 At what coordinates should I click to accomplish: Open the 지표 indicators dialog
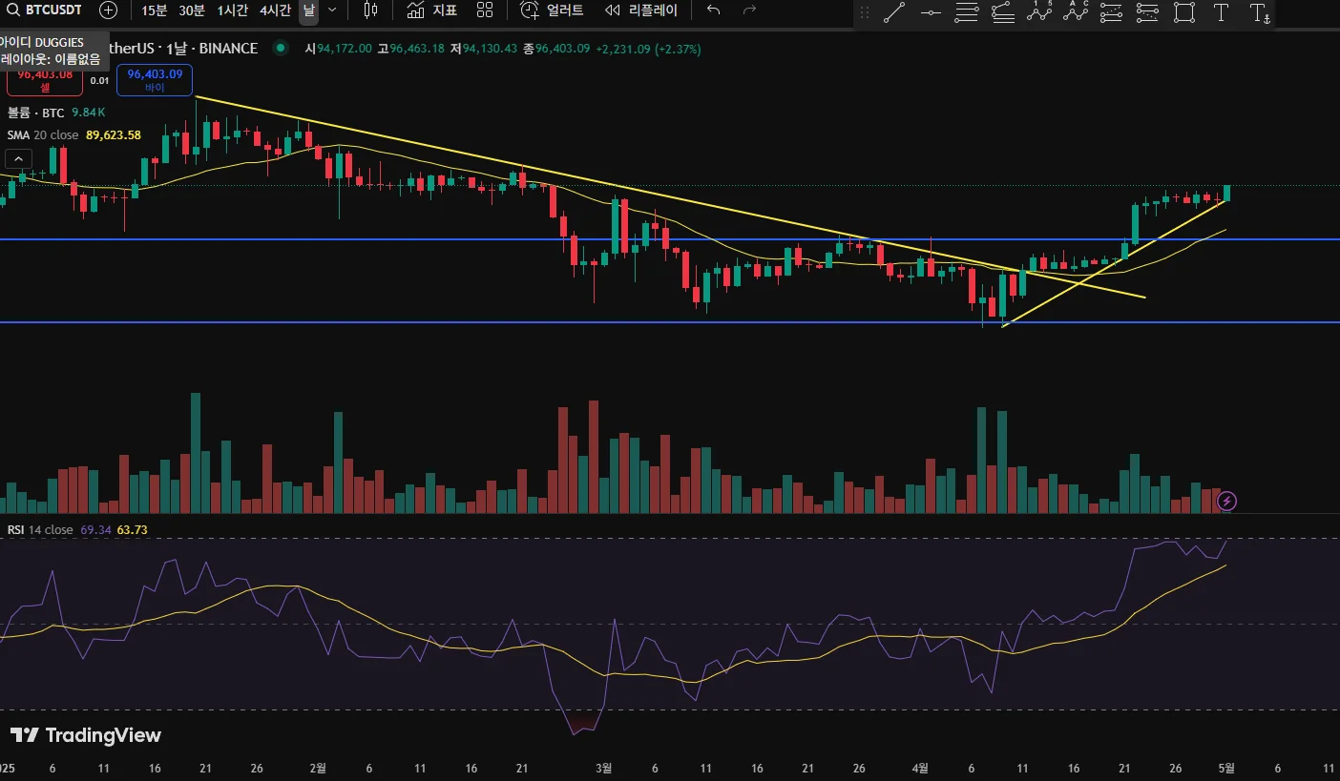pos(431,10)
